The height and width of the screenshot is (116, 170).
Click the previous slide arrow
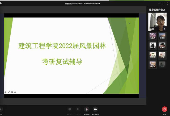coord(5,92)
